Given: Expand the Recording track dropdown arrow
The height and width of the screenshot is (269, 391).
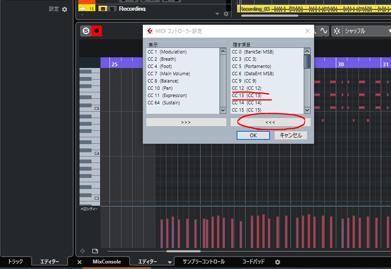Looking at the screenshot, I should [x=217, y=14].
